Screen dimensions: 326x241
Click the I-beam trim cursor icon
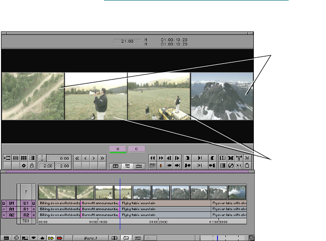(42, 158)
